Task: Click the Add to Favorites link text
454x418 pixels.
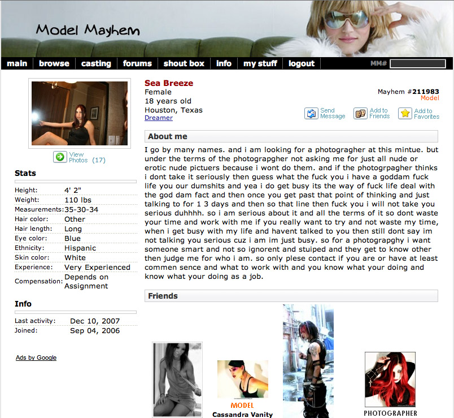Action: (426, 114)
